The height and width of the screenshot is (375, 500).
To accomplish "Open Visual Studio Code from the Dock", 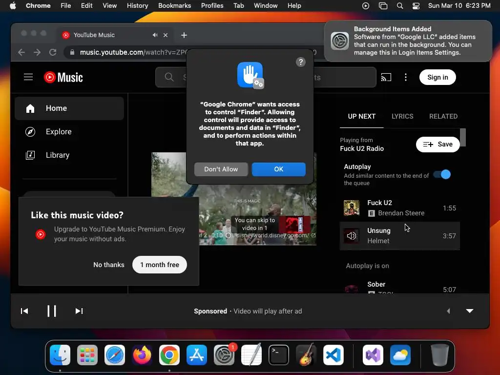I will pyautogui.click(x=333, y=355).
